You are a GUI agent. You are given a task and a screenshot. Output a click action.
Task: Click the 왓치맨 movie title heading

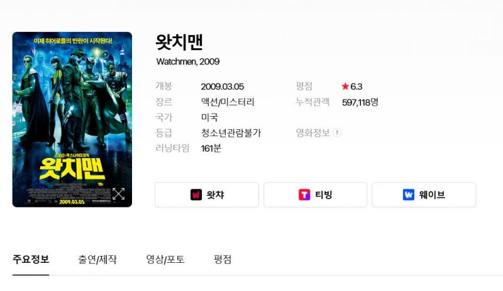(x=179, y=42)
